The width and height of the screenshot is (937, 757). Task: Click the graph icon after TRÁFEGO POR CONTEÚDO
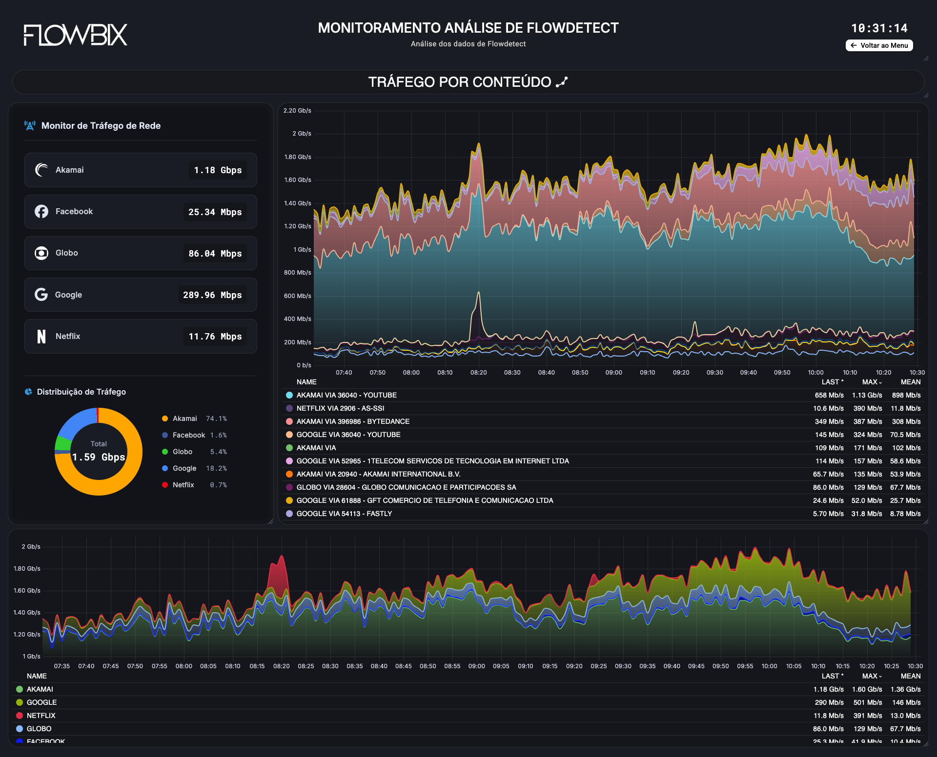pyautogui.click(x=562, y=82)
